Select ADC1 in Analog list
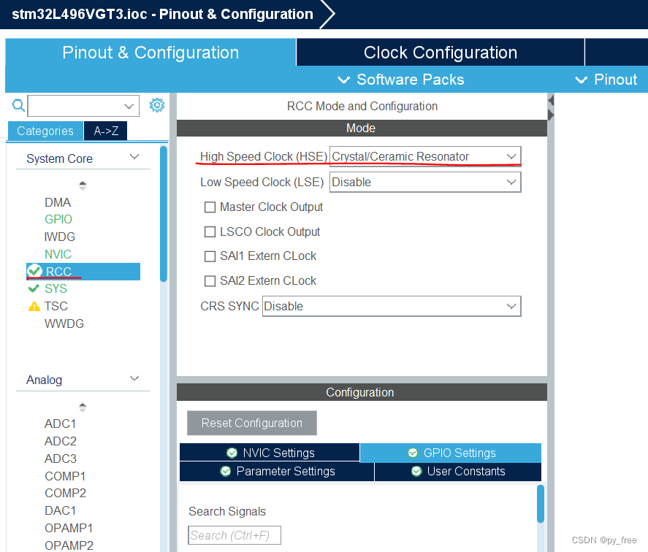Image resolution: width=648 pixels, height=552 pixels. pyautogui.click(x=61, y=424)
